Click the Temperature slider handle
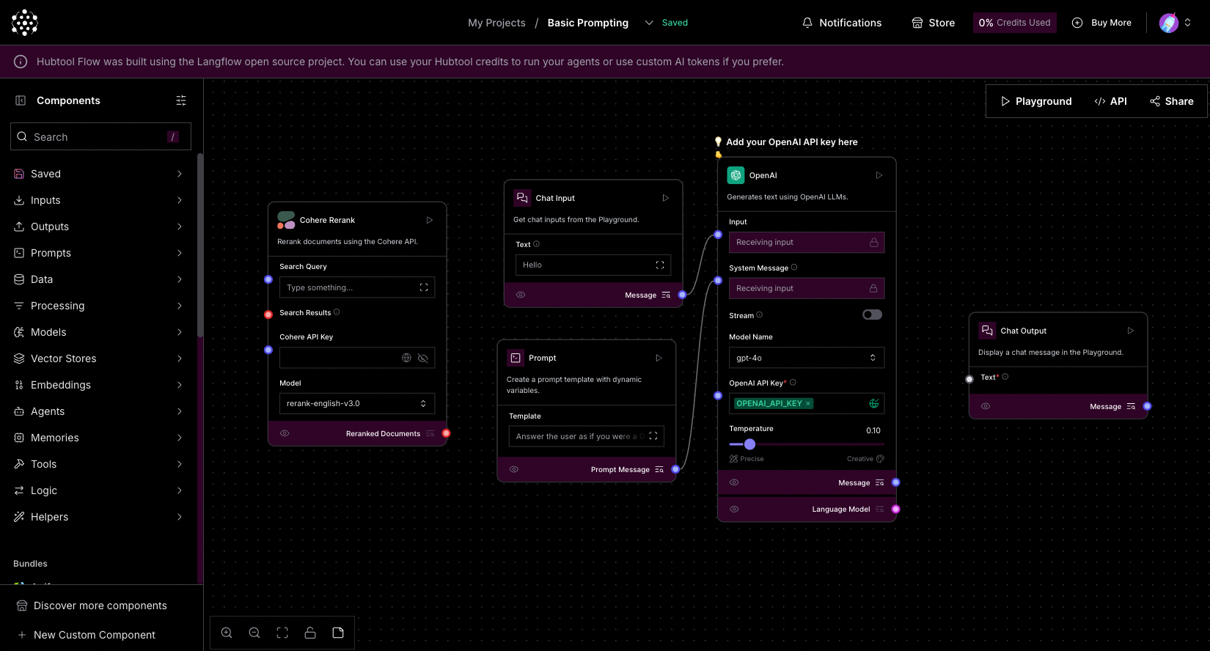The image size is (1210, 651). [x=749, y=444]
